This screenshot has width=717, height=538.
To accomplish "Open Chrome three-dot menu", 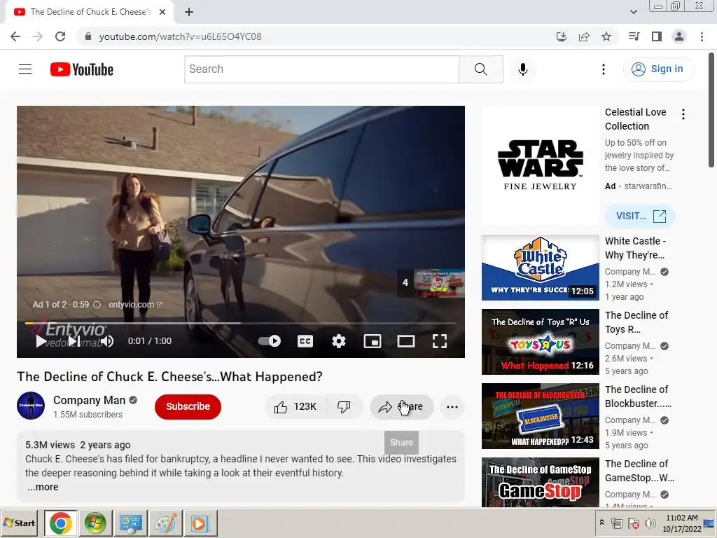I will (x=702, y=36).
